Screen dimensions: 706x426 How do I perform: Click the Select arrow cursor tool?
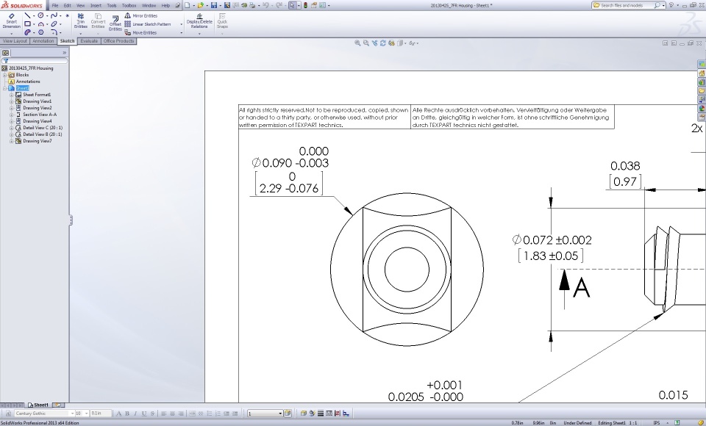[x=292, y=5]
